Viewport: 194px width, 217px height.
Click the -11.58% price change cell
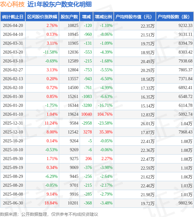pyautogui.click(x=50, y=52)
